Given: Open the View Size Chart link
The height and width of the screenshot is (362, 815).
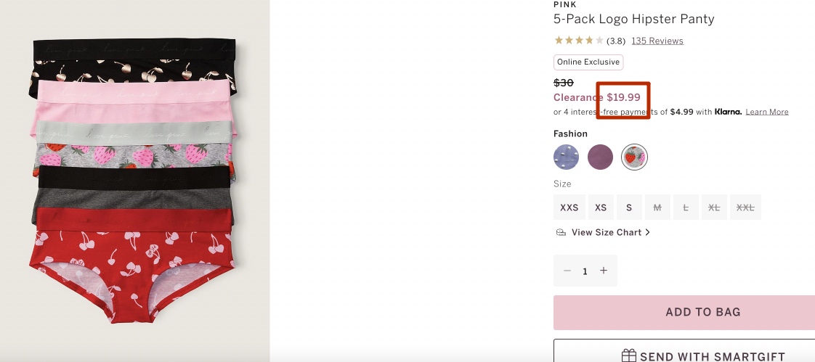Looking at the screenshot, I should click(611, 232).
